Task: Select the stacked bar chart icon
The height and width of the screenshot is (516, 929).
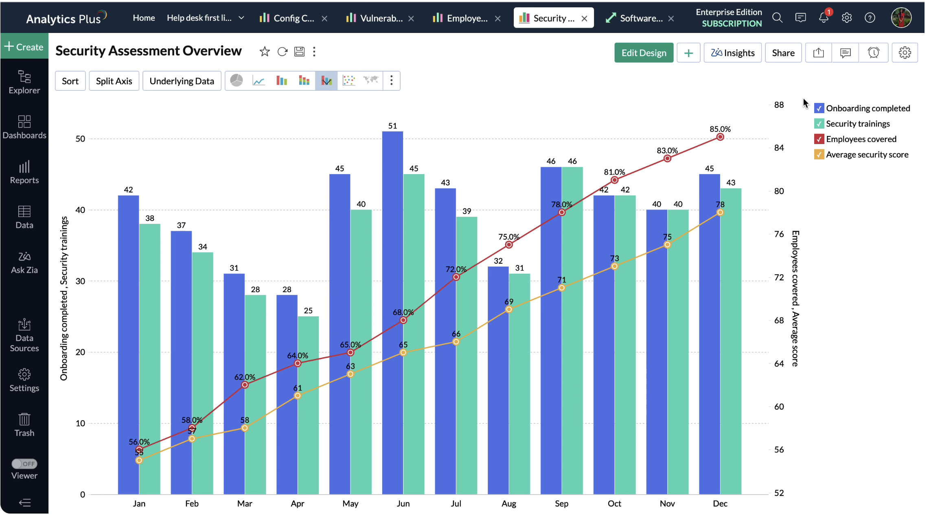Action: click(304, 81)
